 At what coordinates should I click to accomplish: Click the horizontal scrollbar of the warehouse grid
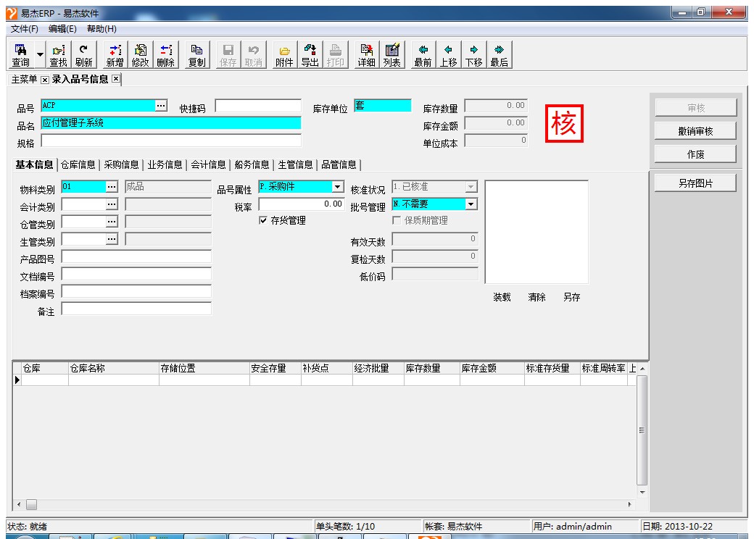coord(326,504)
